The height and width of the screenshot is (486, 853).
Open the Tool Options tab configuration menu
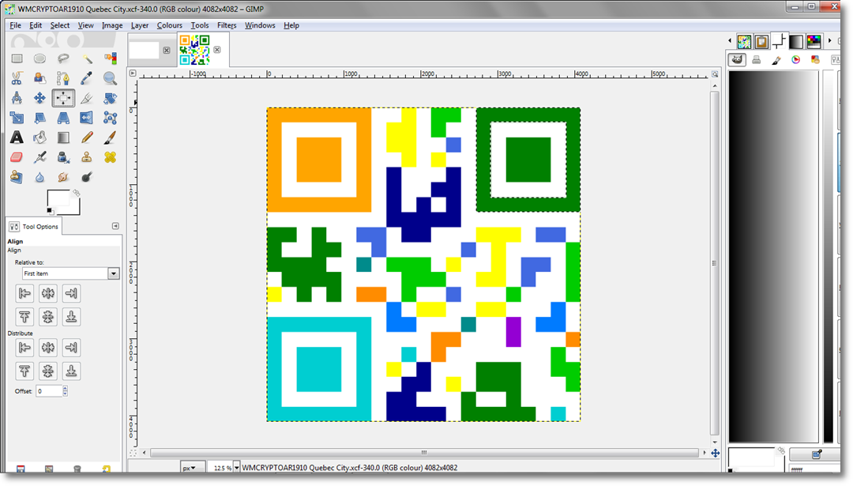(x=115, y=226)
